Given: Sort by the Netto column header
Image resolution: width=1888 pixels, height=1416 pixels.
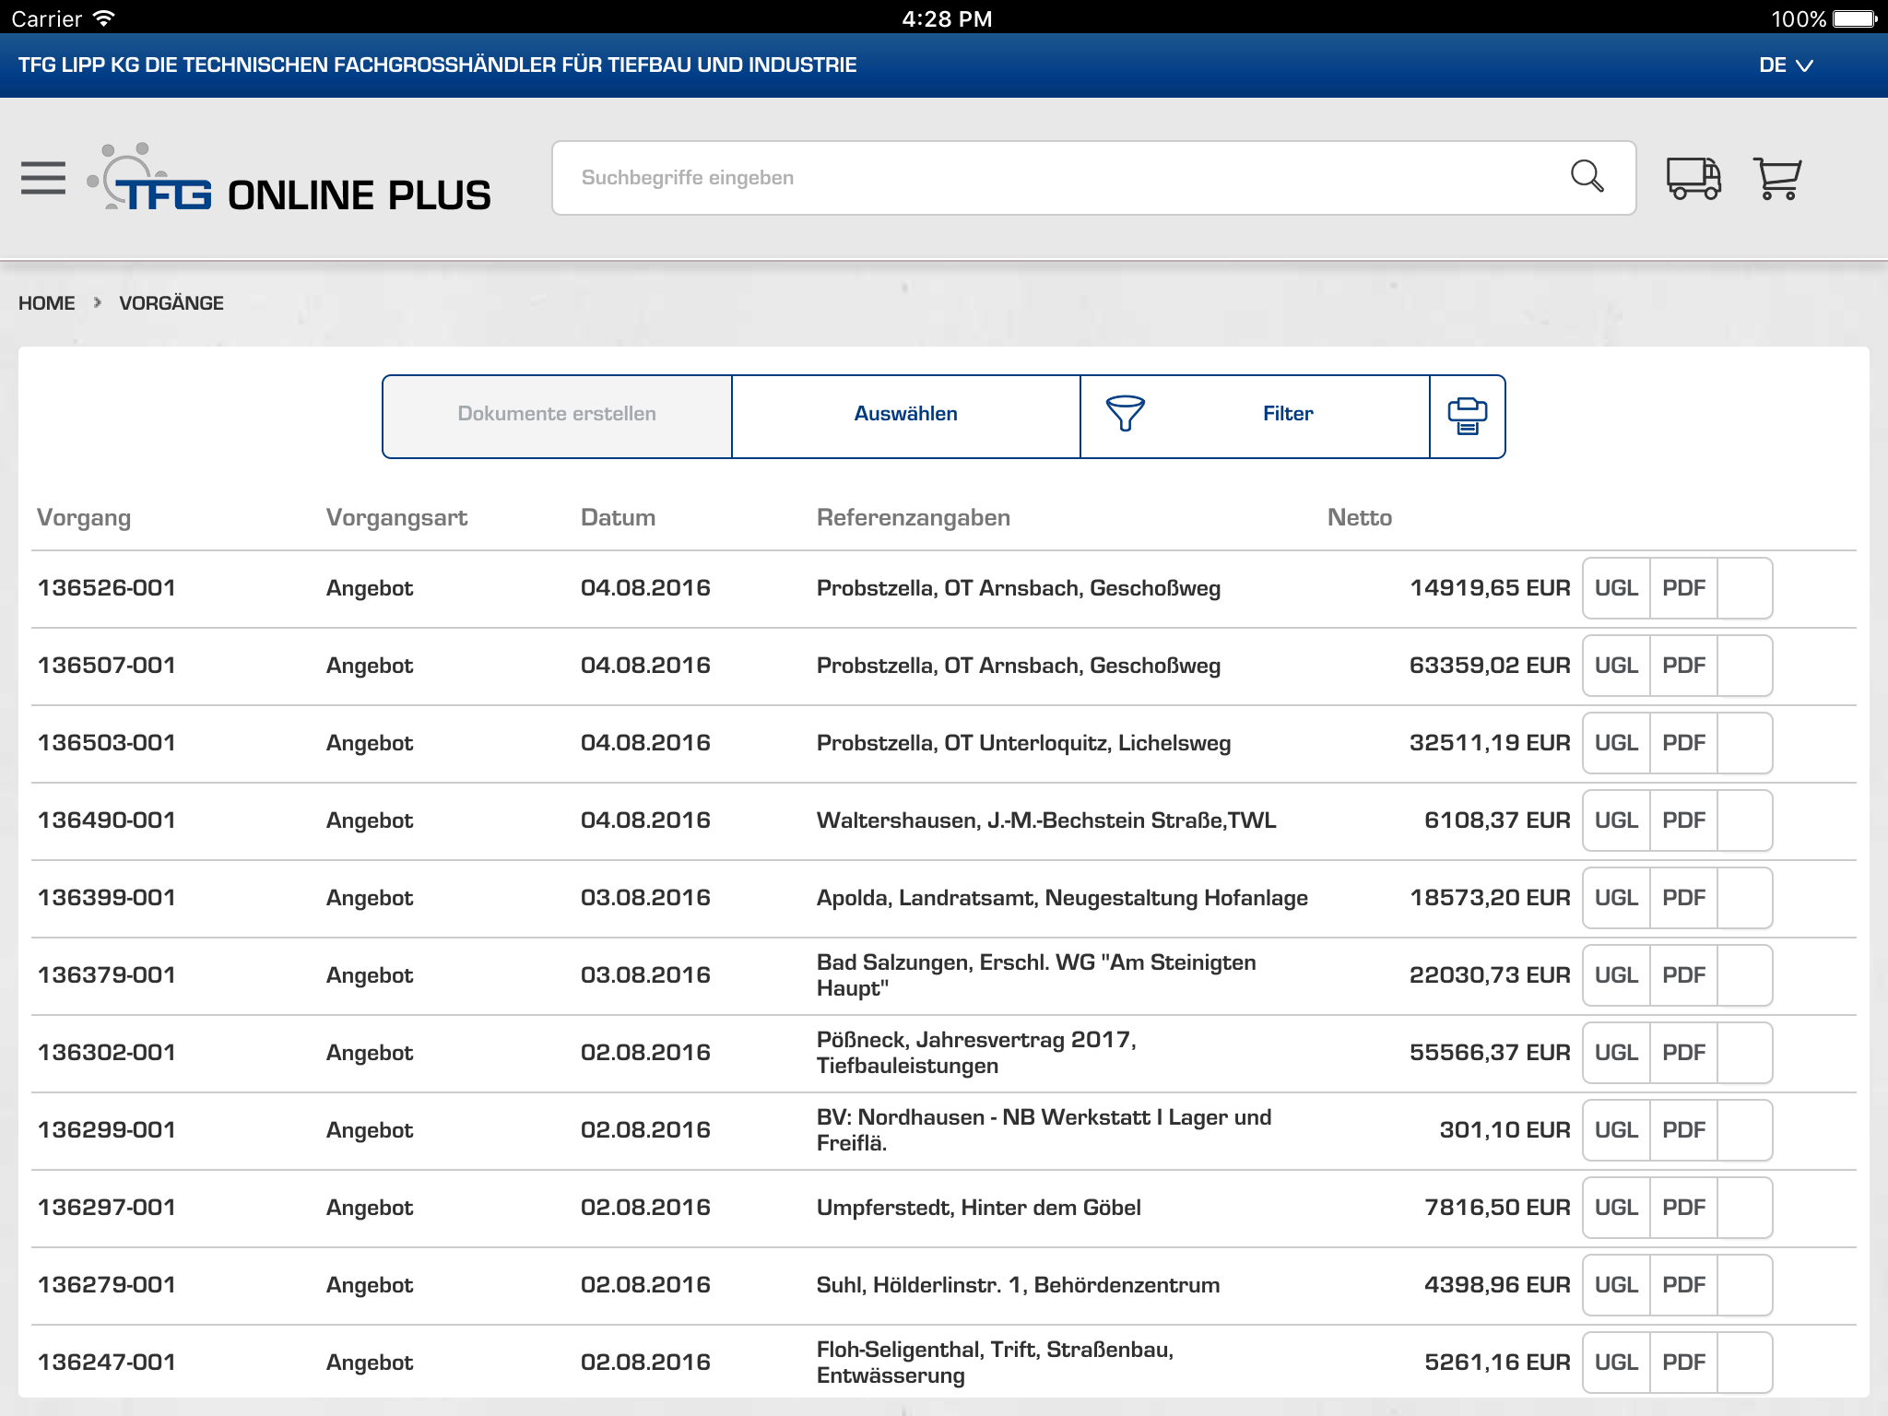Looking at the screenshot, I should tap(1359, 518).
